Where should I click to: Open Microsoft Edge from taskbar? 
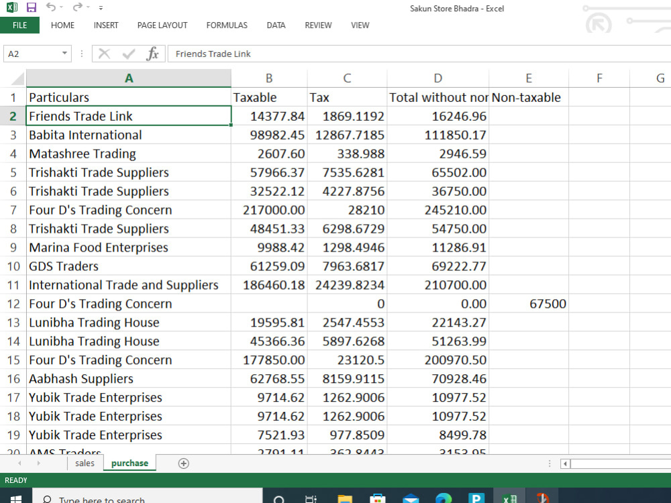pyautogui.click(x=444, y=499)
